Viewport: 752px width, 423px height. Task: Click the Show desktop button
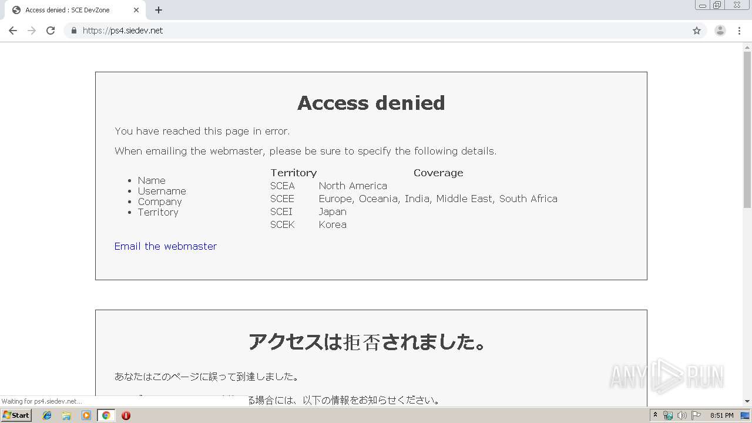coord(746,415)
